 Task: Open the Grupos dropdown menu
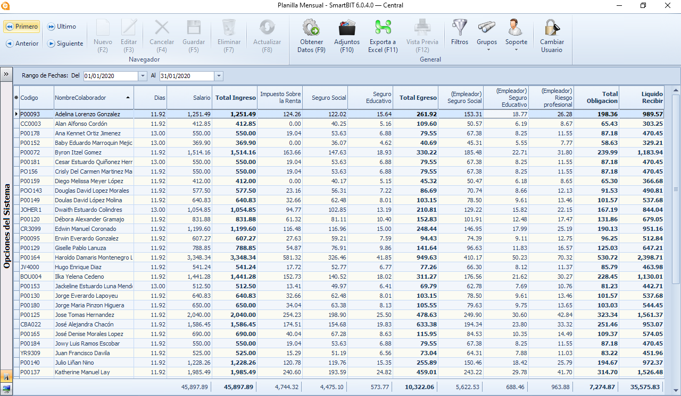(487, 36)
